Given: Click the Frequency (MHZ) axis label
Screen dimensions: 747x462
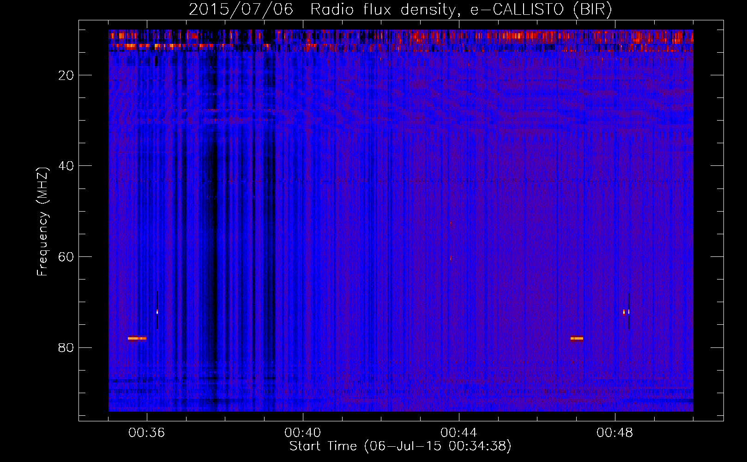Looking at the screenshot, I should pyautogui.click(x=42, y=222).
